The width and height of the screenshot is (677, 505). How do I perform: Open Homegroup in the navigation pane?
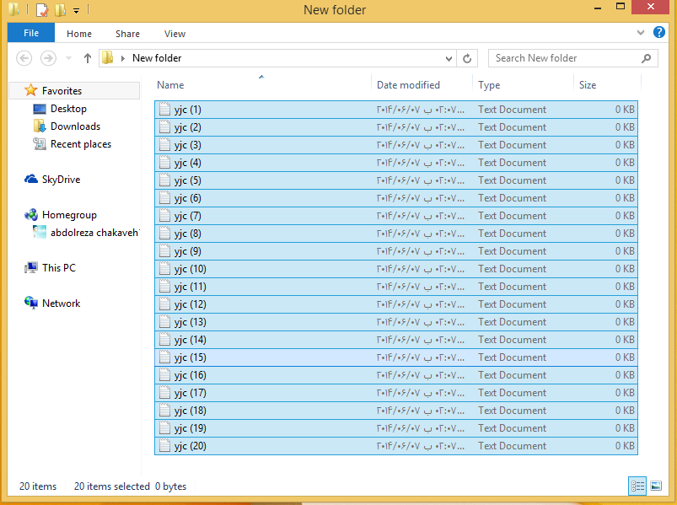click(x=69, y=214)
